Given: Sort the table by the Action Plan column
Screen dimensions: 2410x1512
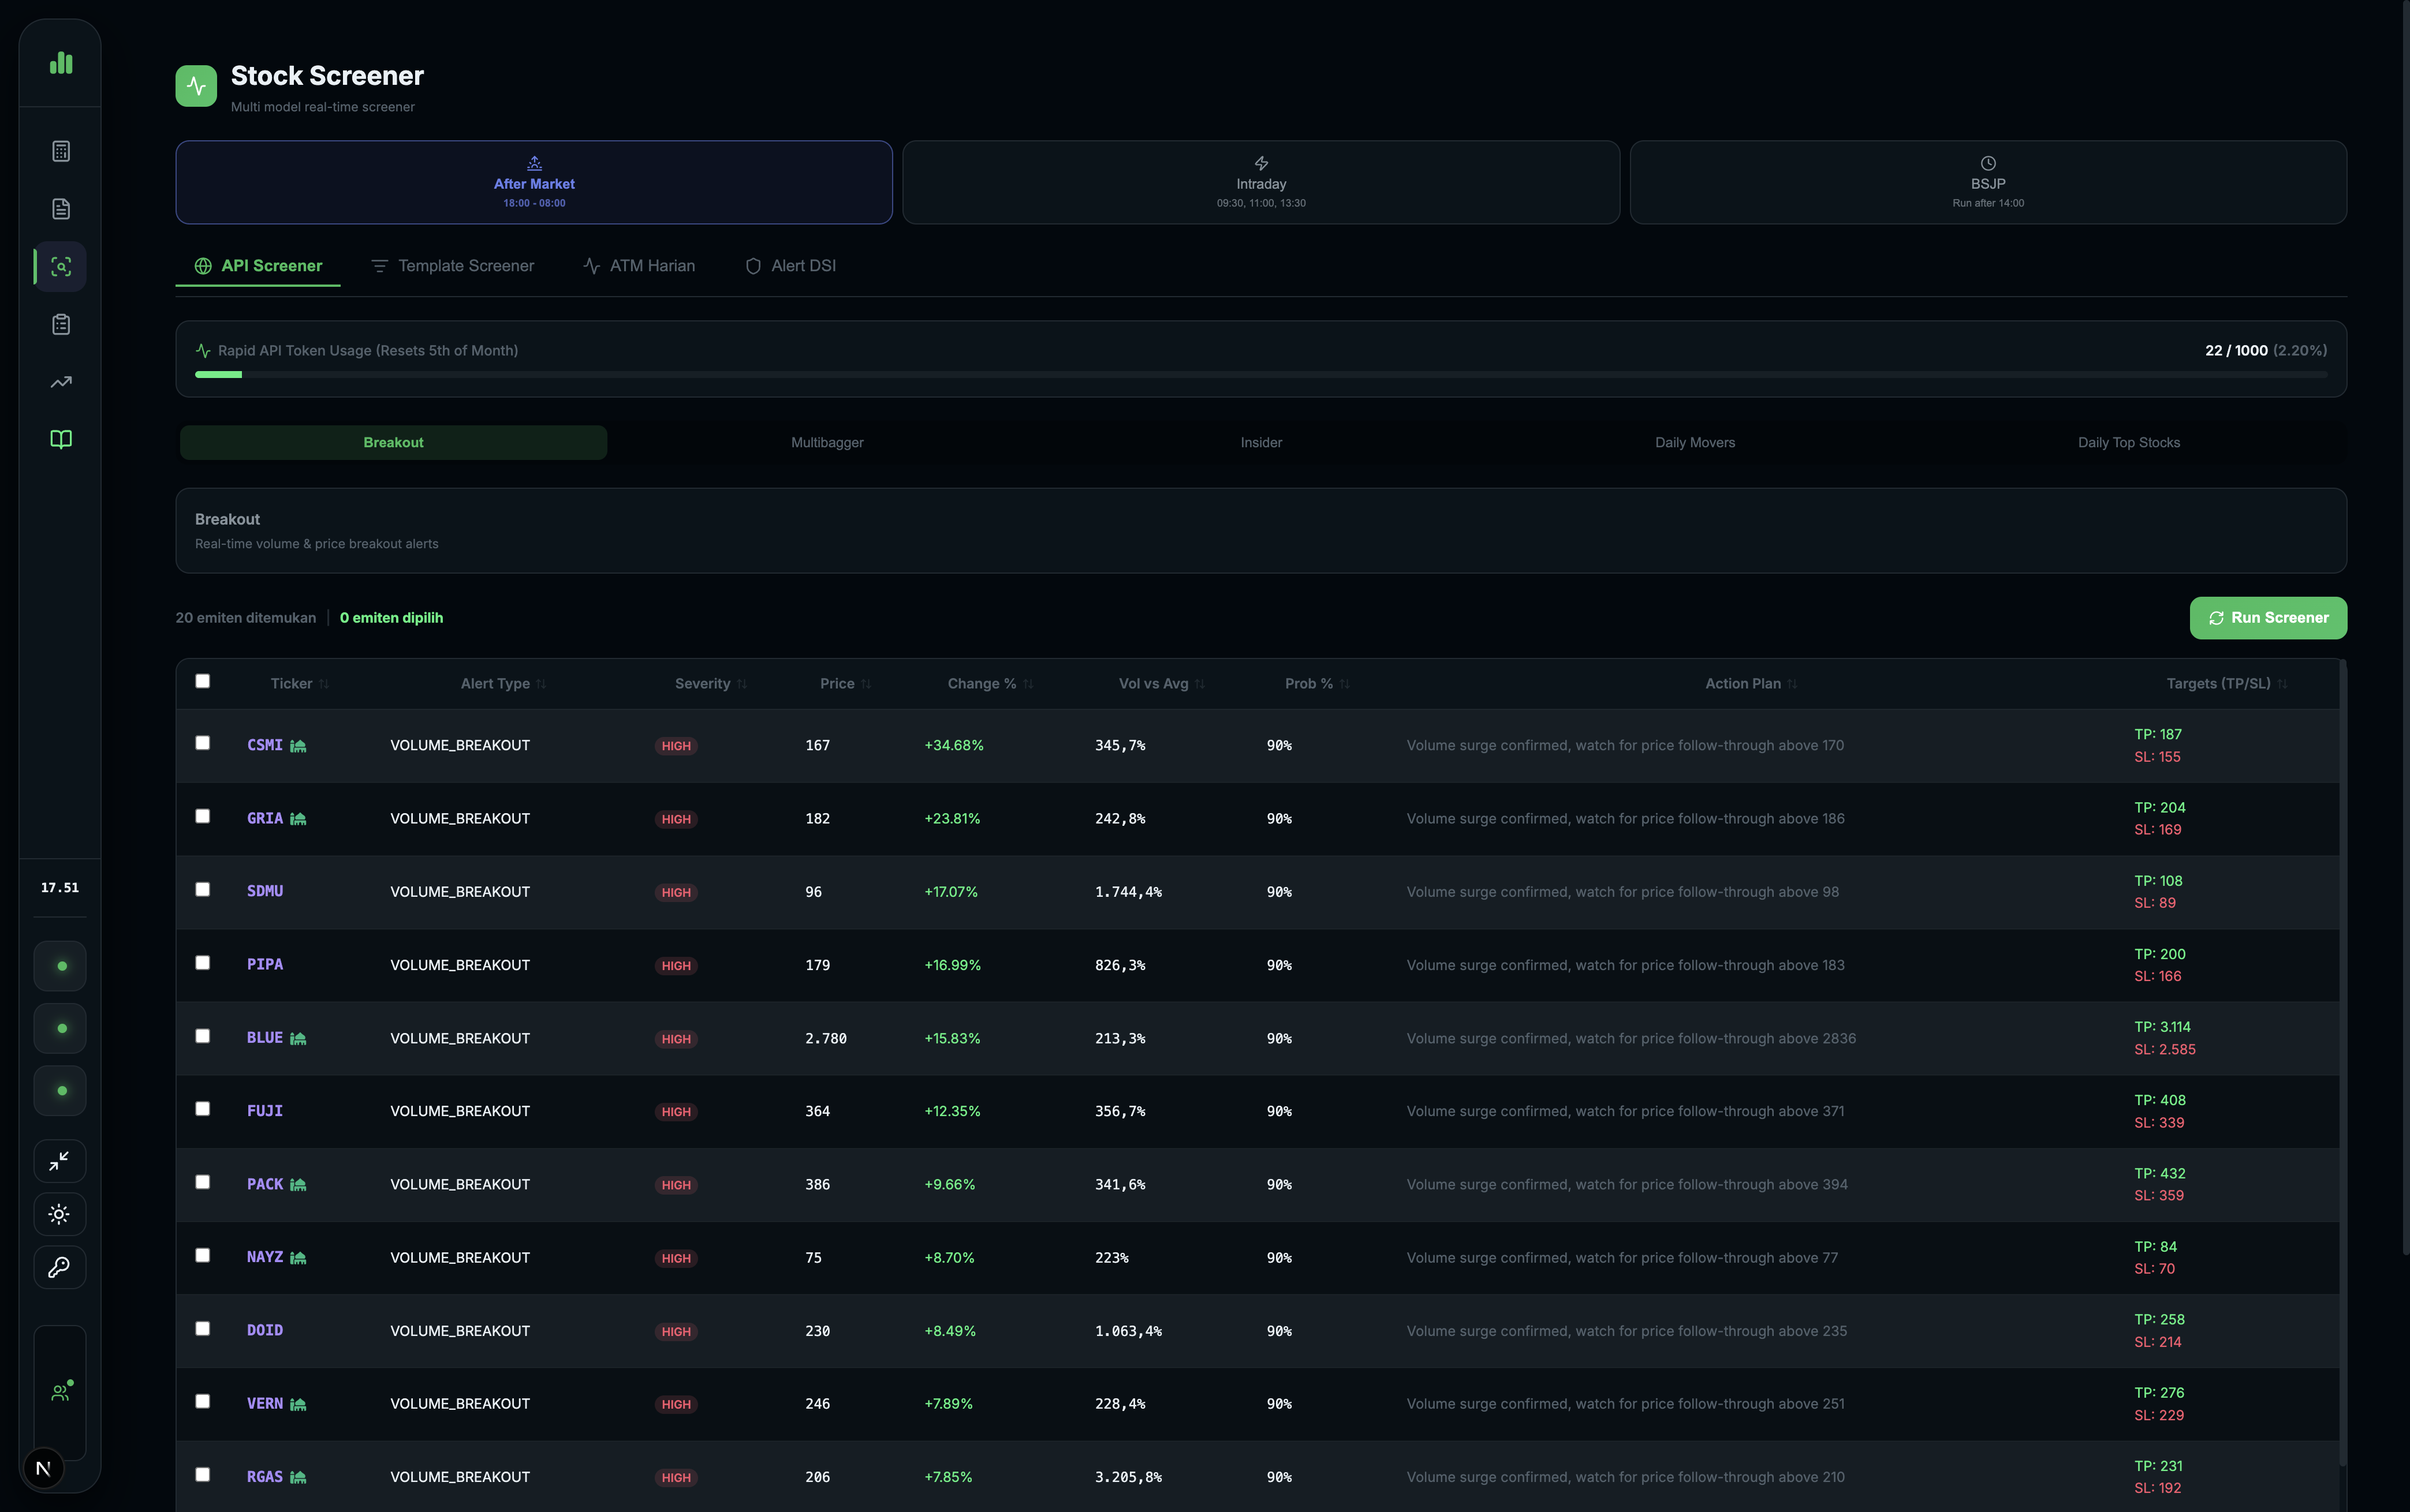Looking at the screenshot, I should 1751,684.
